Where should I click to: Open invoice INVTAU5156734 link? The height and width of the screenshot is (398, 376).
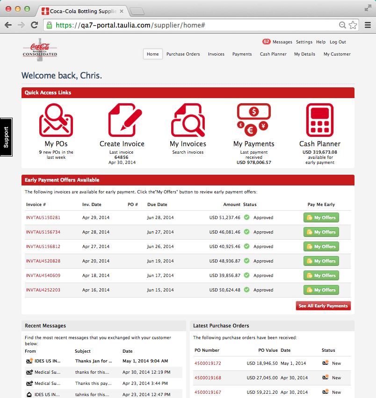(x=43, y=232)
